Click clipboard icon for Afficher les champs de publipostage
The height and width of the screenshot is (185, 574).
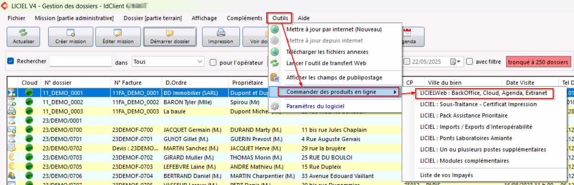pyautogui.click(x=275, y=78)
